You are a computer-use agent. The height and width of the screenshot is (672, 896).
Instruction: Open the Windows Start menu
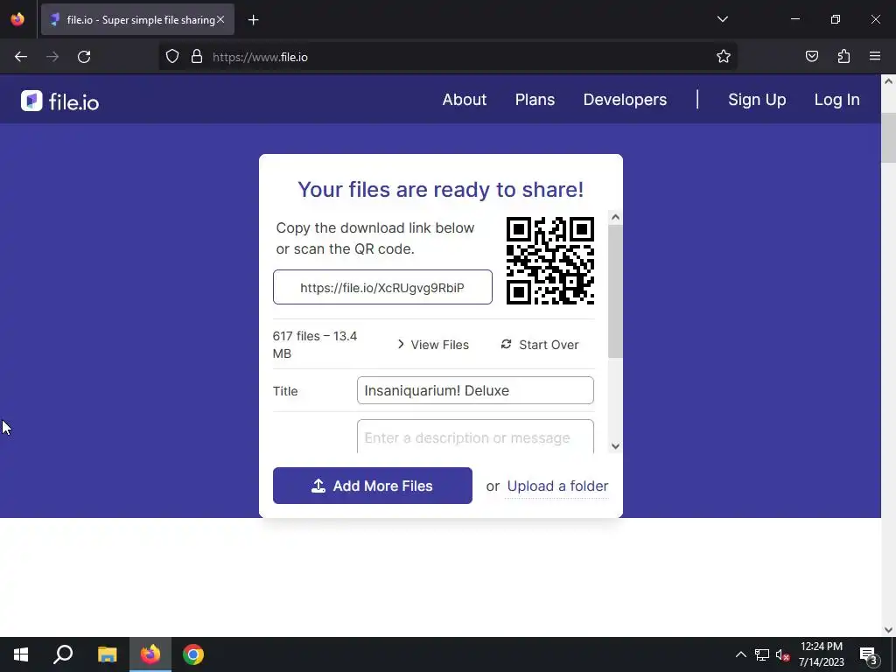click(21, 654)
